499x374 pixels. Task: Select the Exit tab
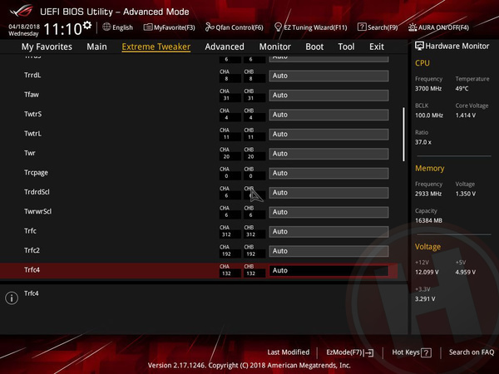tap(377, 47)
